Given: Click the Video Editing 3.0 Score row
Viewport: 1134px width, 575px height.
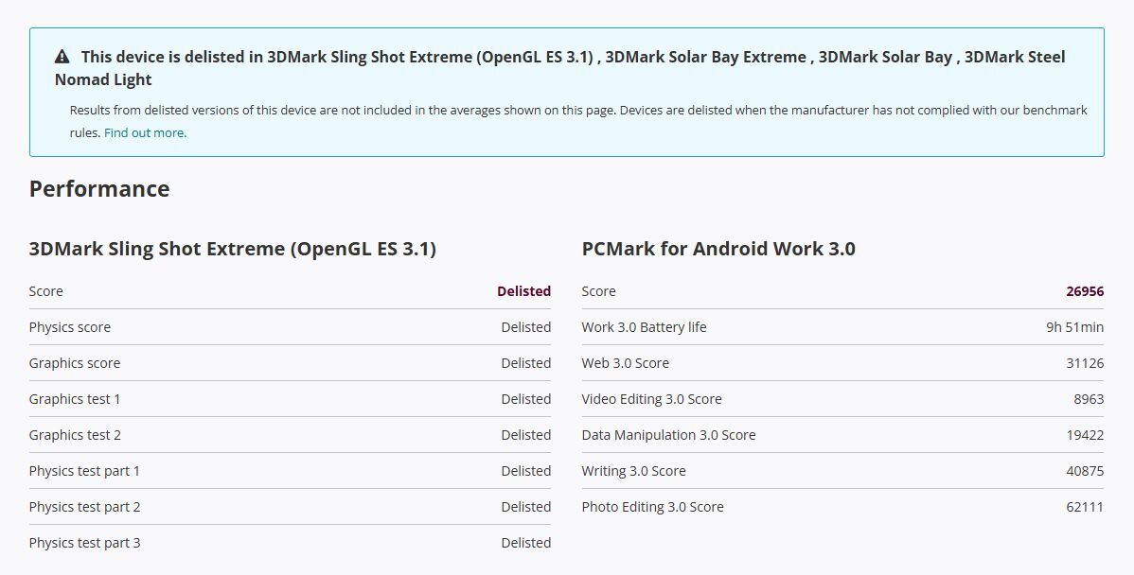Looking at the screenshot, I should (x=650, y=399).
